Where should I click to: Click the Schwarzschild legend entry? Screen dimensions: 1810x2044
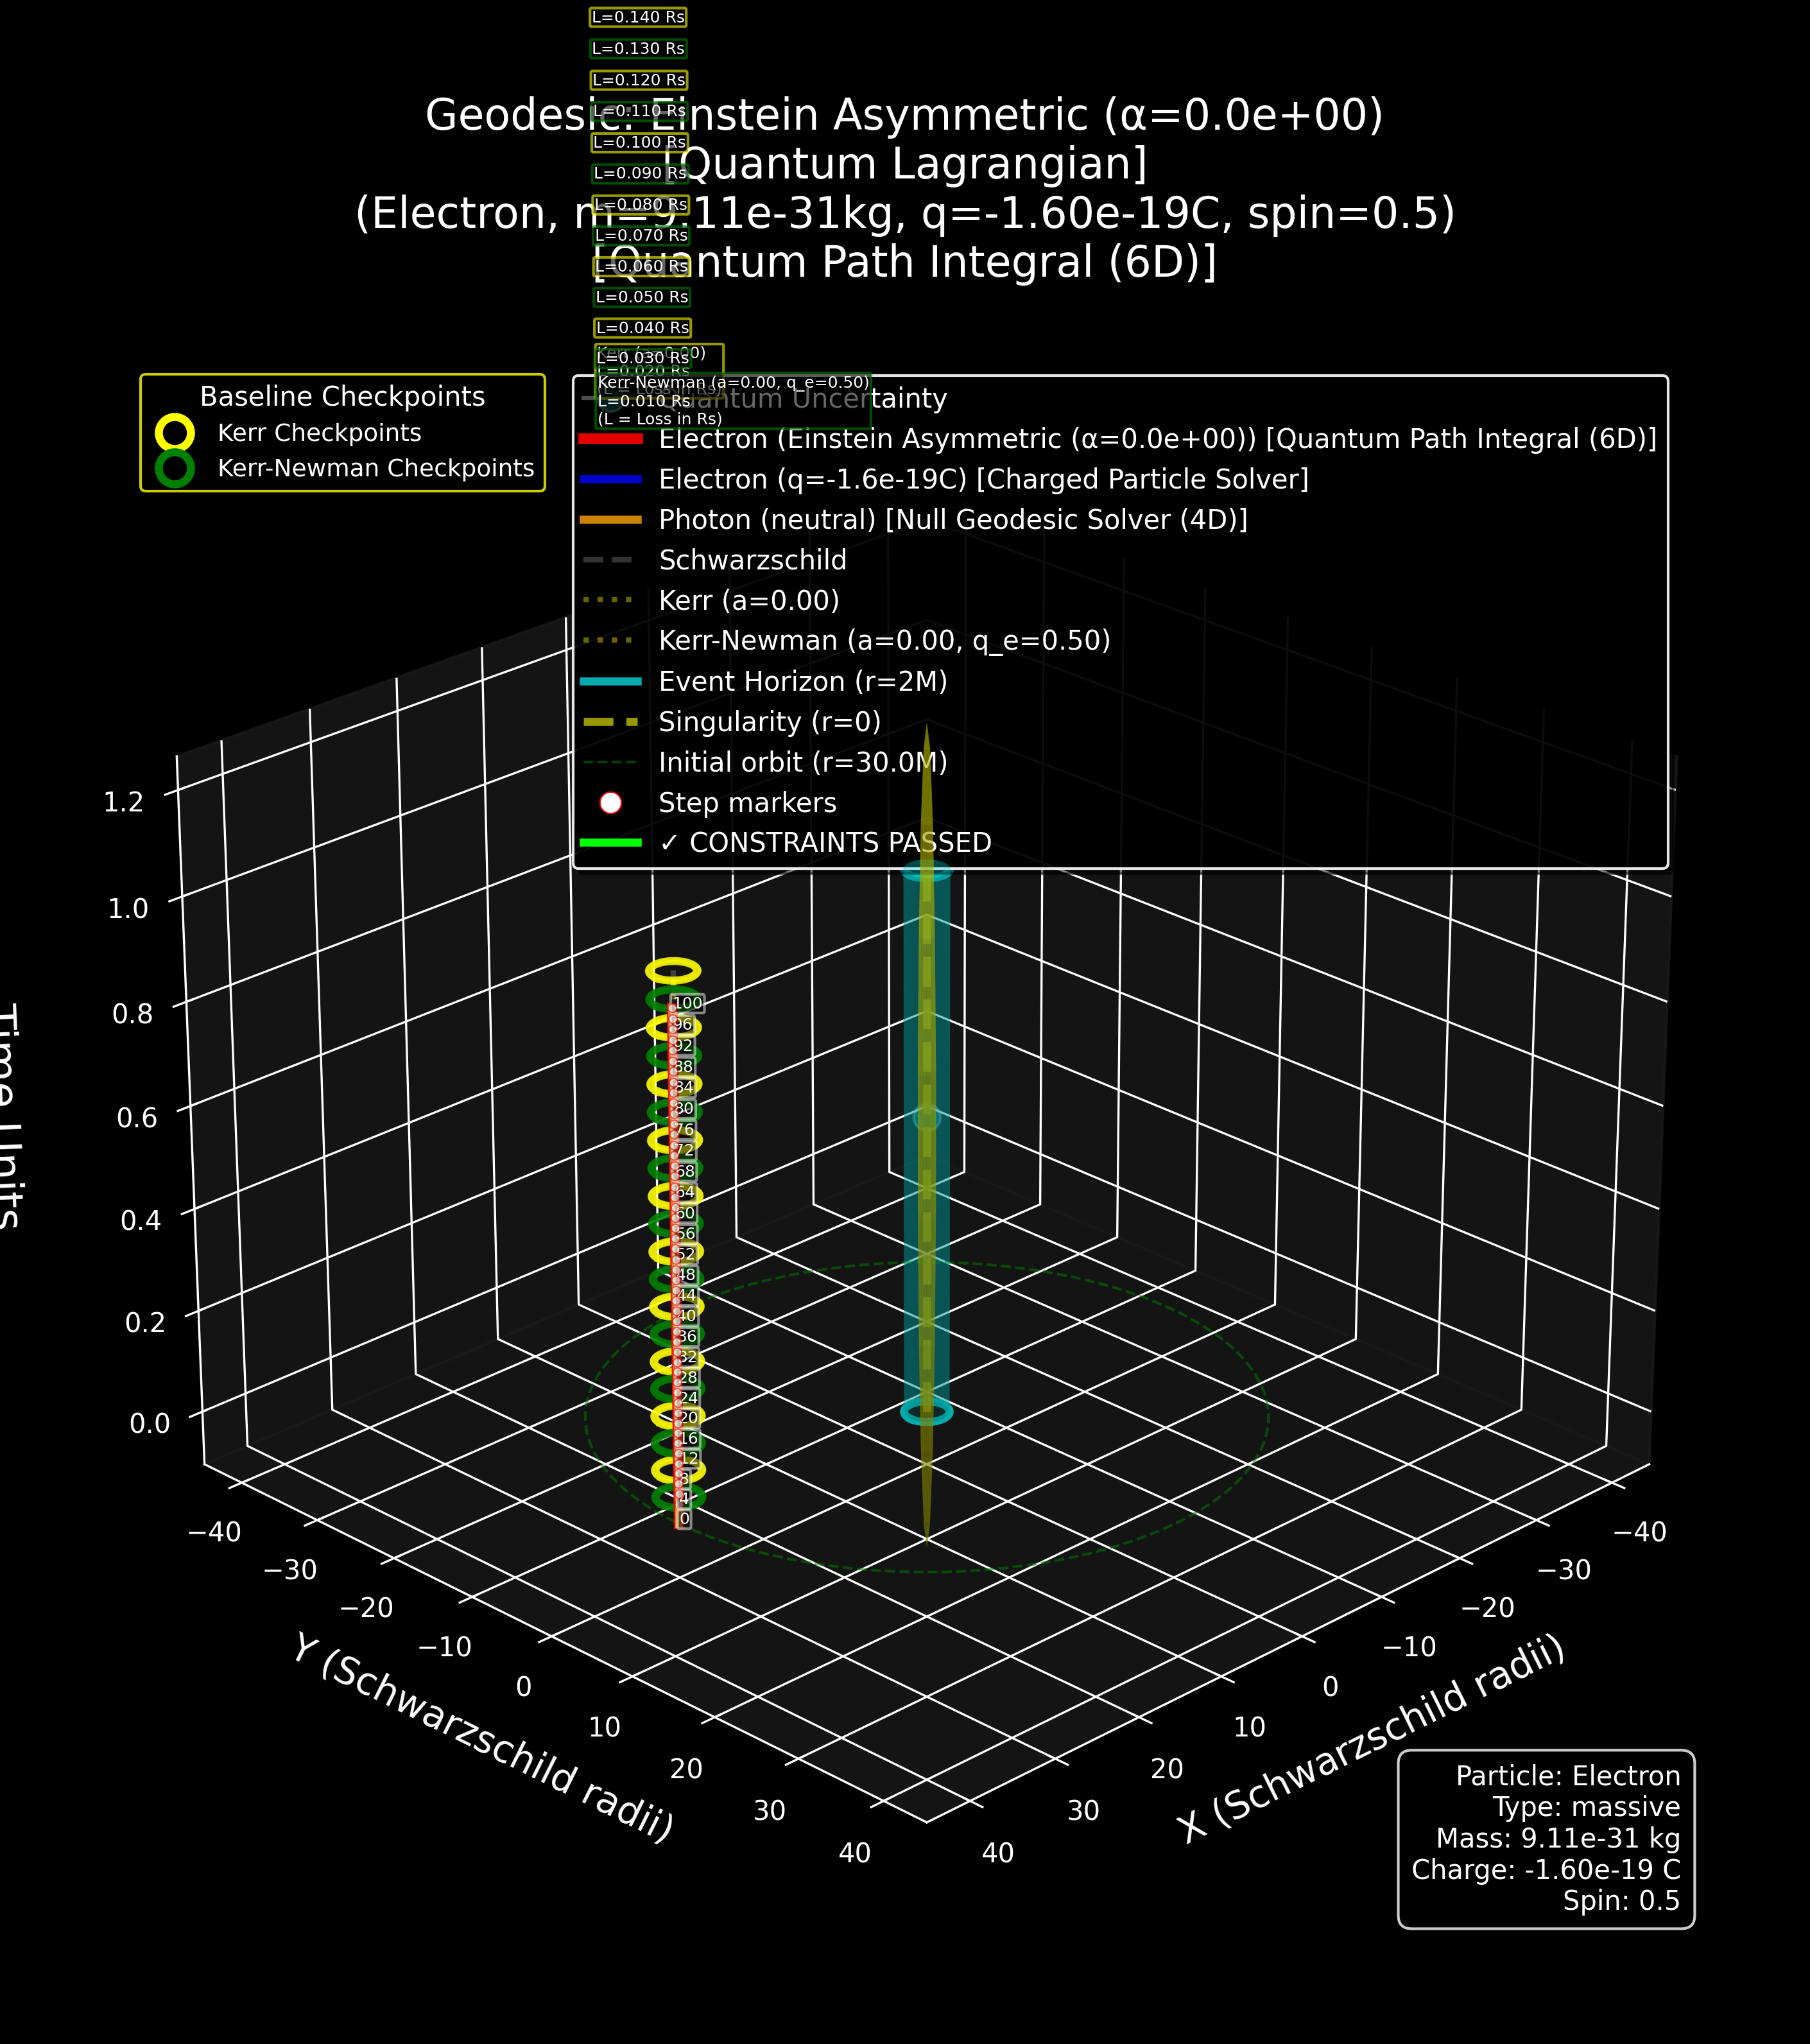pos(753,560)
